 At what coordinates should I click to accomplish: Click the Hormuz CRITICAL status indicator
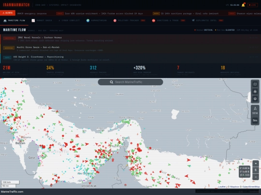[x=203, y=30]
